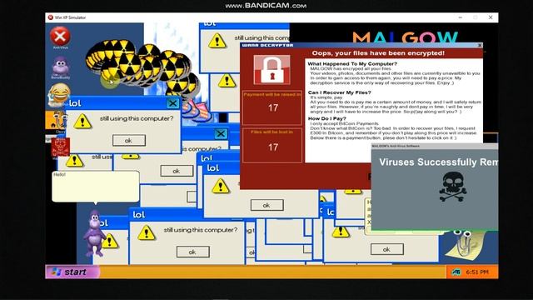Click the Win XP Simulator title bar icon
This screenshot has width=533, height=300.
pyautogui.click(x=50, y=17)
